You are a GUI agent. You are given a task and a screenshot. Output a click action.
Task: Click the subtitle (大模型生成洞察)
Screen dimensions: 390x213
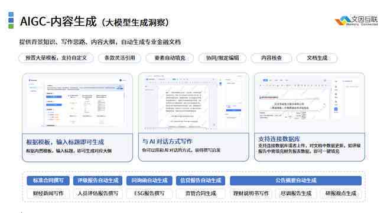[135, 22]
